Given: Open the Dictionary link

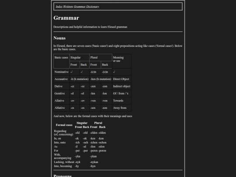Looking at the screenshot, I should [93, 7].
